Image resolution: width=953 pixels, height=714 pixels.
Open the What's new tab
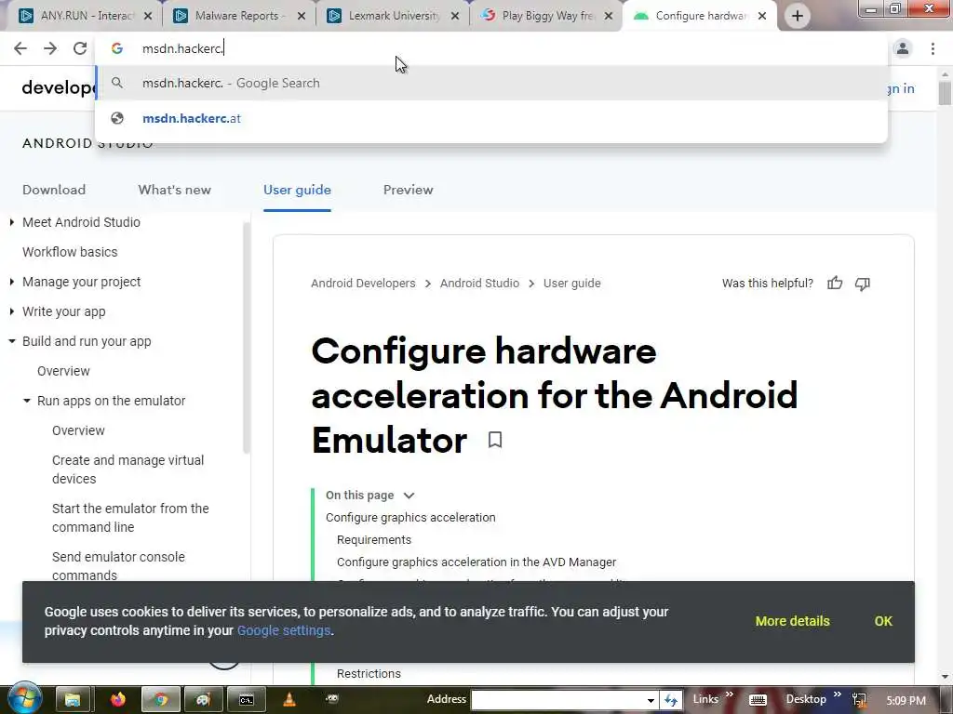[174, 190]
